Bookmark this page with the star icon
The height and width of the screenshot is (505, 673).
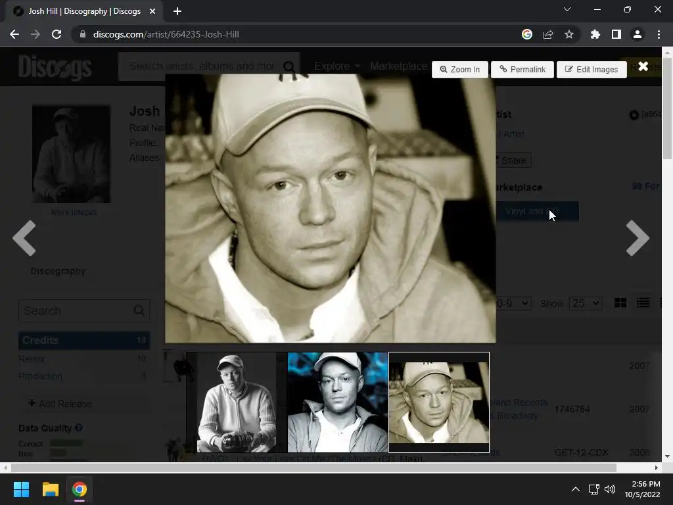coord(569,34)
